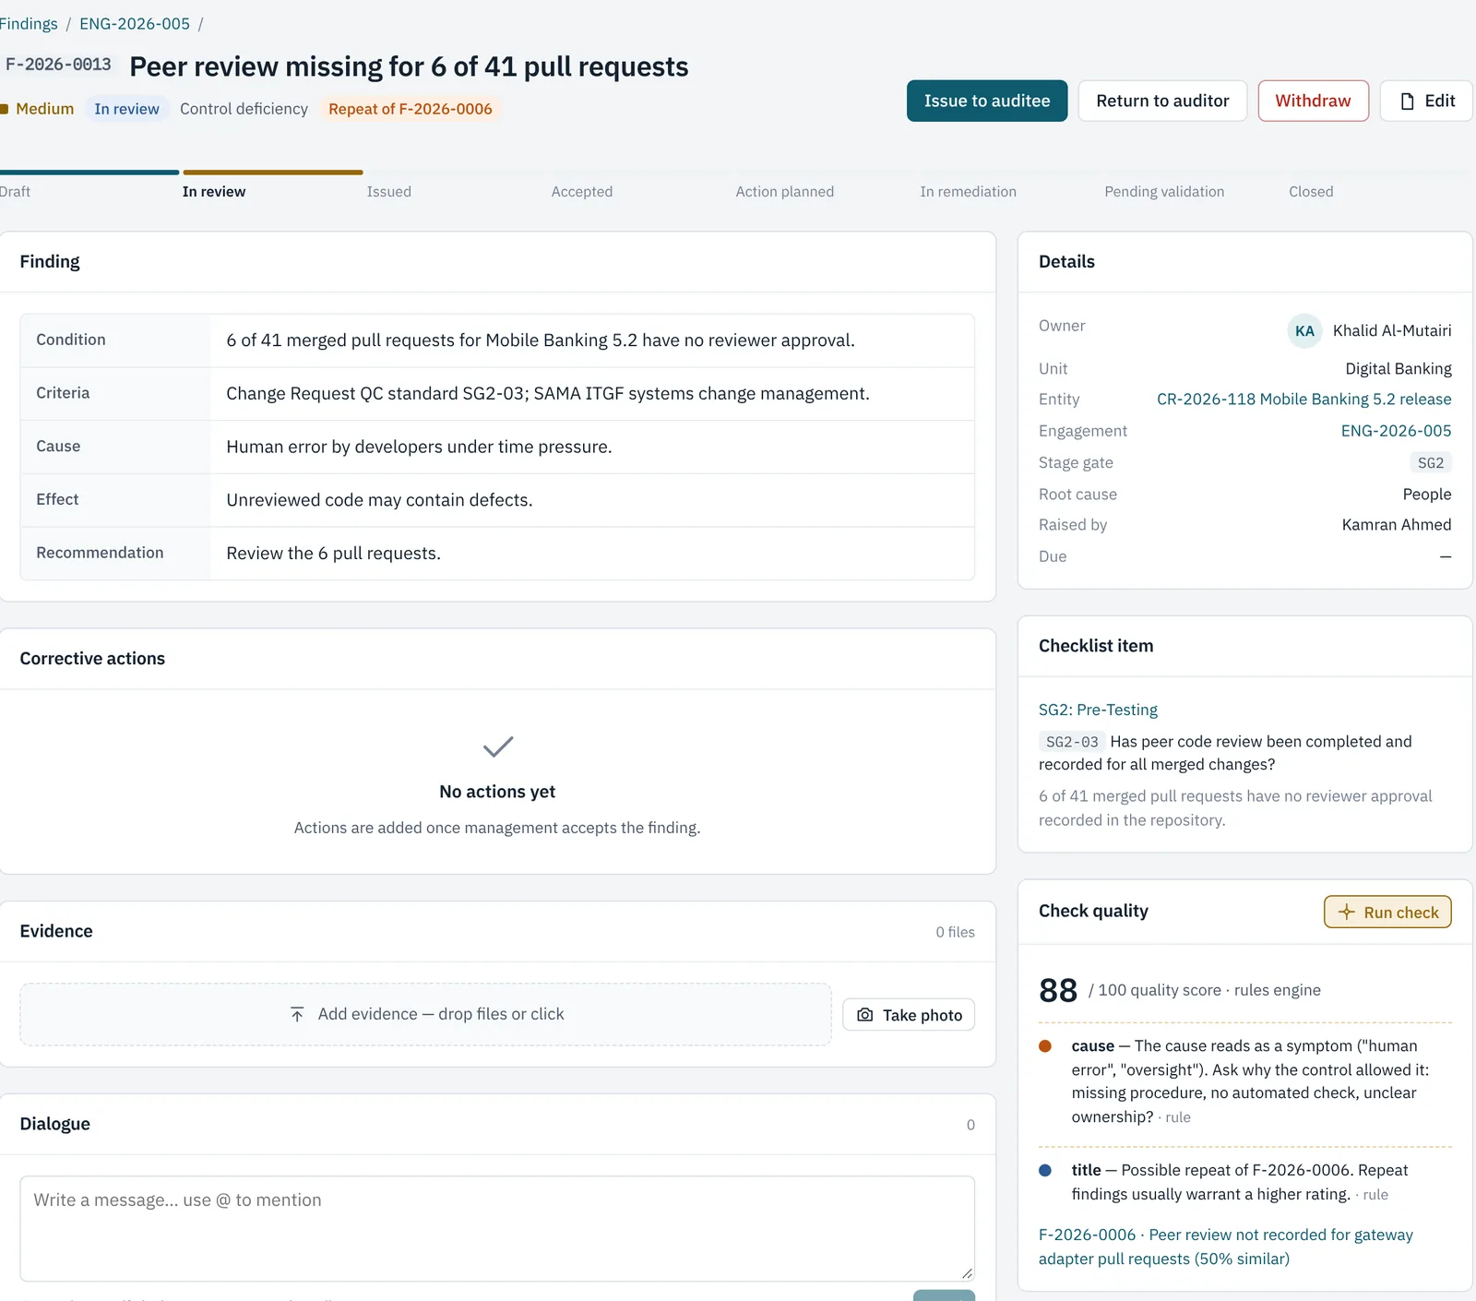Open similar finding F-2026-0006 link

(x=1225, y=1247)
